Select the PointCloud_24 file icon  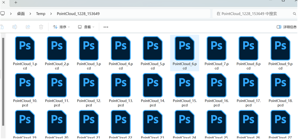click(185, 122)
